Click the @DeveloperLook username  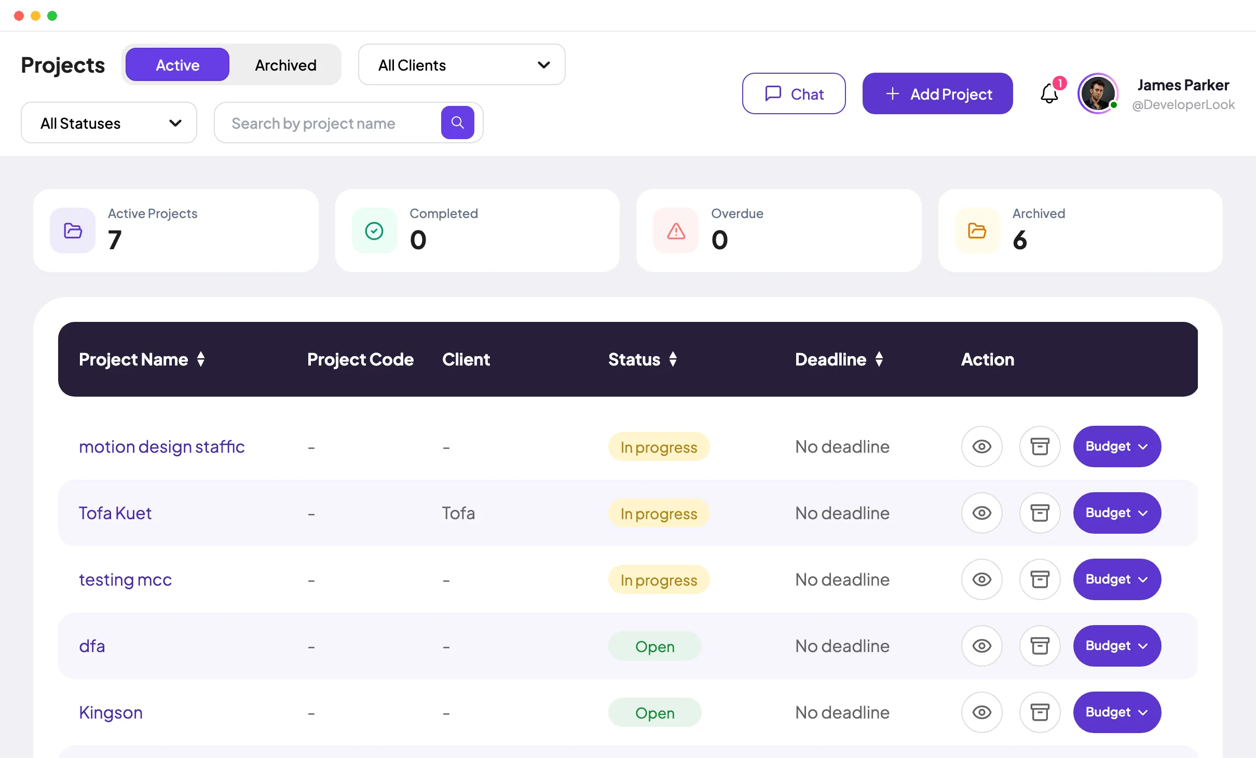(x=1183, y=105)
